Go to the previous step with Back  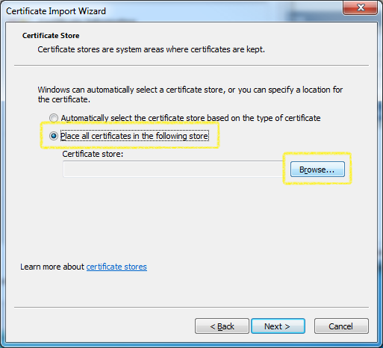click(x=222, y=326)
